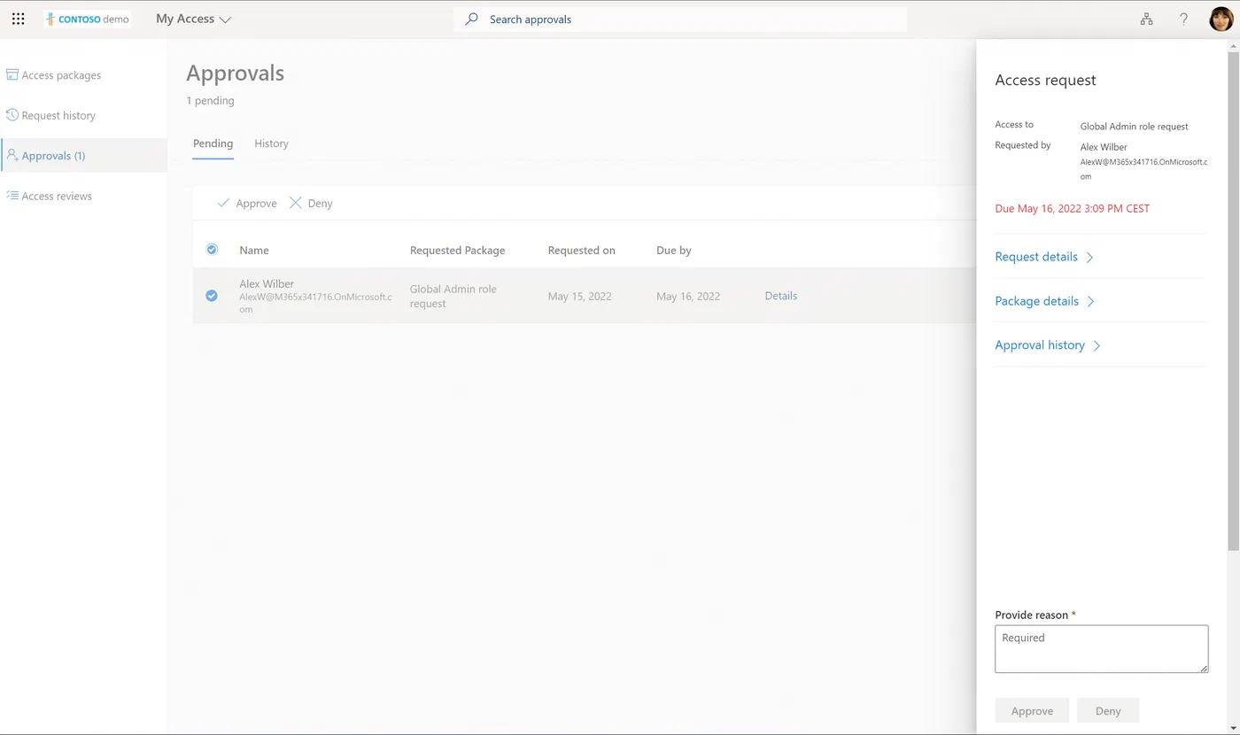Open Request history in sidebar

pyautogui.click(x=84, y=115)
